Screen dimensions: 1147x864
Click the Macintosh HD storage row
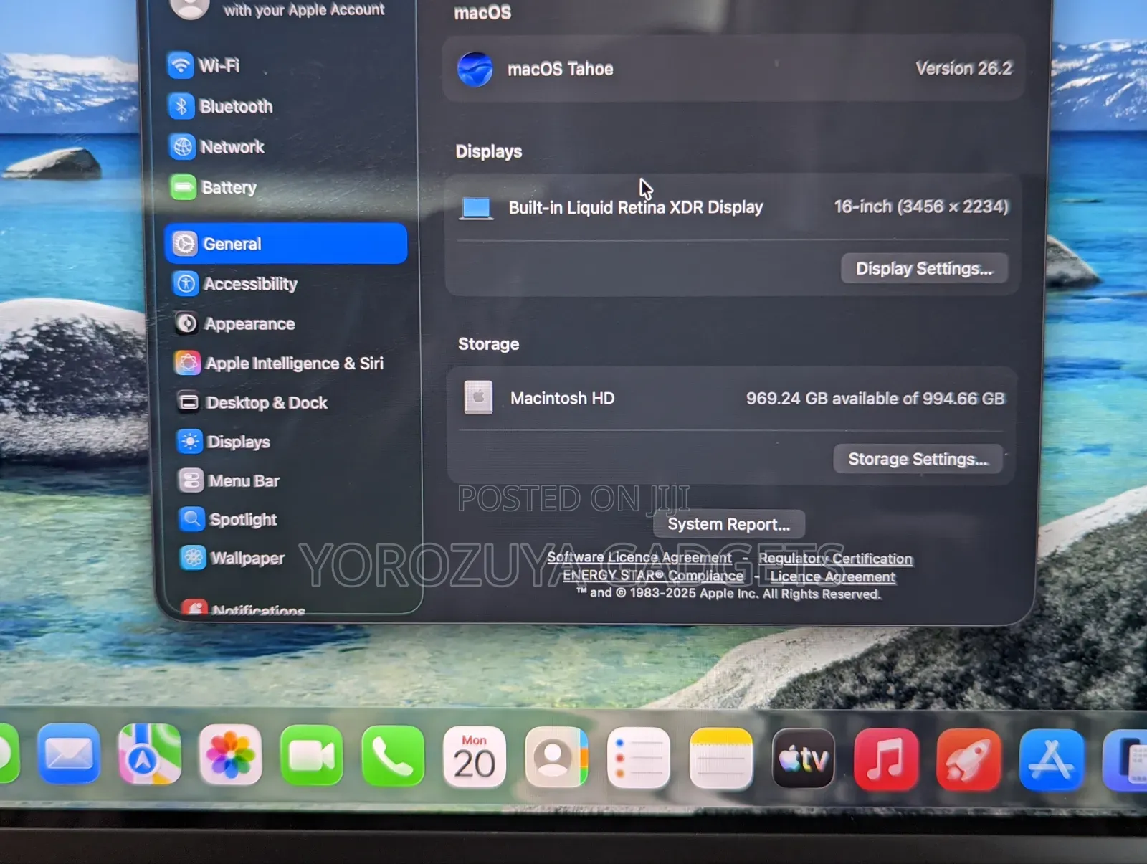(x=731, y=399)
